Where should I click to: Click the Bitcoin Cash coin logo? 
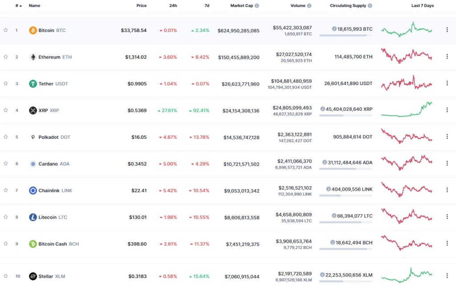tap(33, 244)
